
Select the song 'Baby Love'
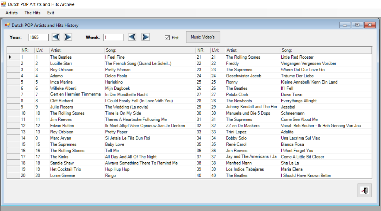pos(150,144)
